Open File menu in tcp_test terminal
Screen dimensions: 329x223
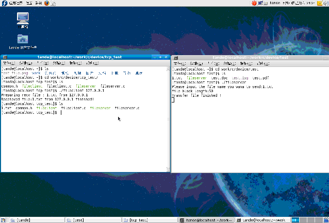9,63
